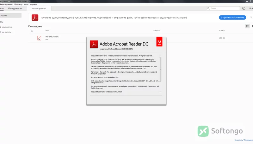Click the About dialog scroll up arrow
This screenshot has height=144, width=253.
coord(160,56)
